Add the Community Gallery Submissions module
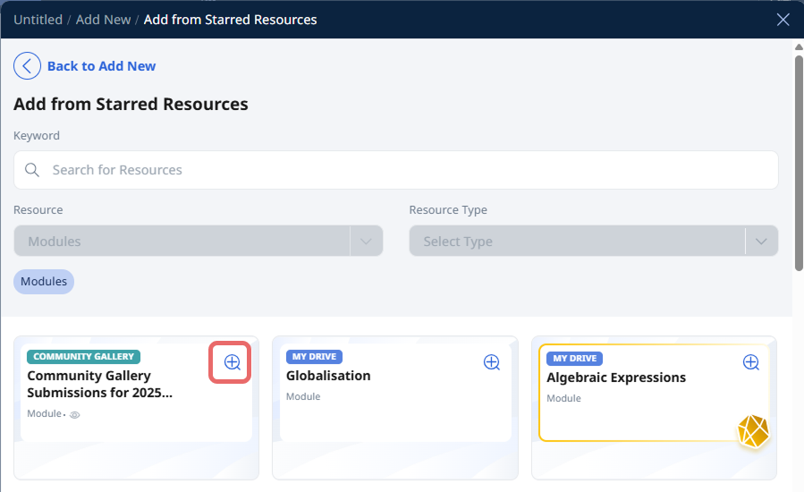This screenshot has height=492, width=804. pos(233,362)
